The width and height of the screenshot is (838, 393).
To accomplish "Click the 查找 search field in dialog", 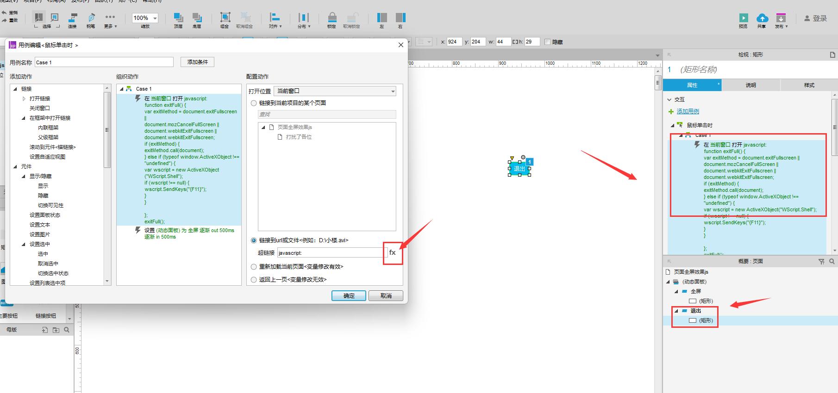I will (327, 114).
